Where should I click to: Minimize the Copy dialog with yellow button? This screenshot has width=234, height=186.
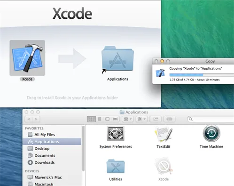(x=162, y=61)
